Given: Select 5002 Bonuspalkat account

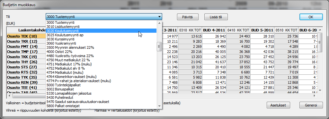Looking at the screenshot, I should (x=101, y=89).
